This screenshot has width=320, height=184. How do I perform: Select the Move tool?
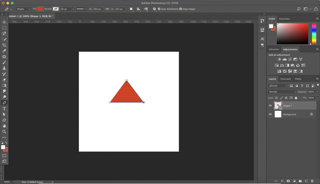(x=4, y=22)
